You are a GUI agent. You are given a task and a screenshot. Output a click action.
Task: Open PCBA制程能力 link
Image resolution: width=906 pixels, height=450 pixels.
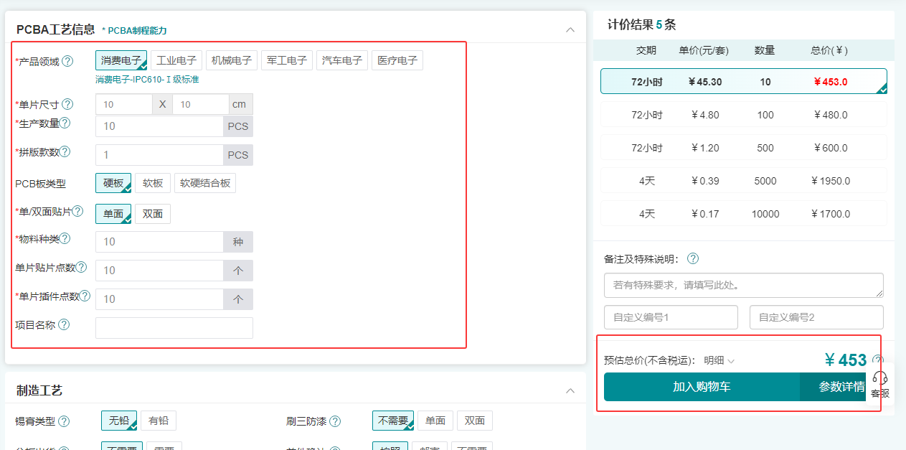coord(136,30)
